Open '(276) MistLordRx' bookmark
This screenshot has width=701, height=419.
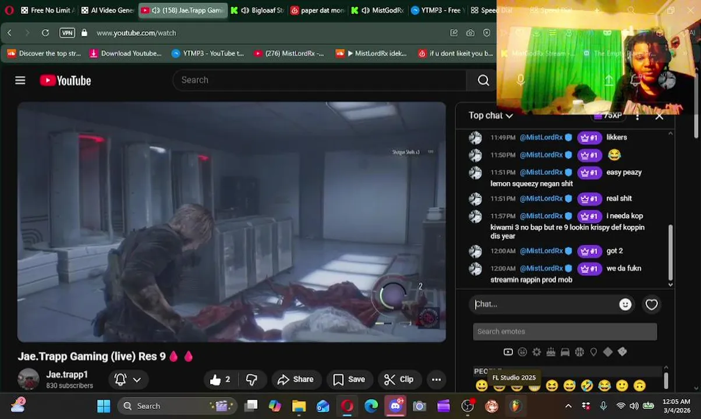[x=289, y=53]
